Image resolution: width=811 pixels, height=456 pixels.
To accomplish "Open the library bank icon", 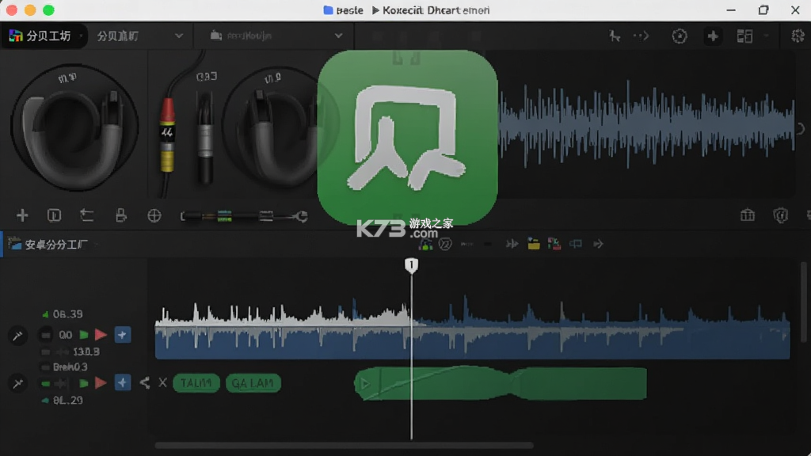I will pyautogui.click(x=748, y=215).
